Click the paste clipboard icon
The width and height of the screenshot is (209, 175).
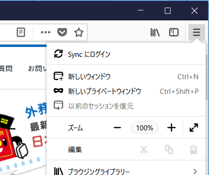click(x=193, y=149)
